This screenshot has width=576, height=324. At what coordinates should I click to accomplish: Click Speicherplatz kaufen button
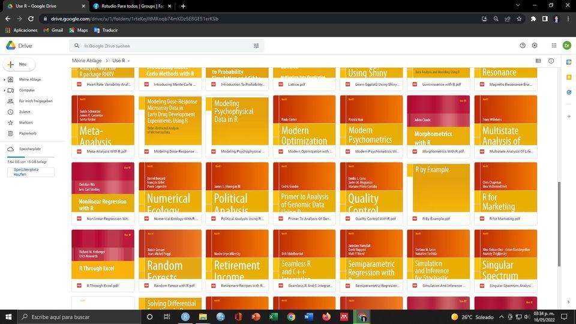[31, 172]
